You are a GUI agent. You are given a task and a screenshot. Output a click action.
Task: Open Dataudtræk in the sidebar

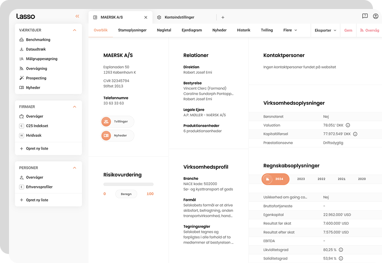pos(36,49)
